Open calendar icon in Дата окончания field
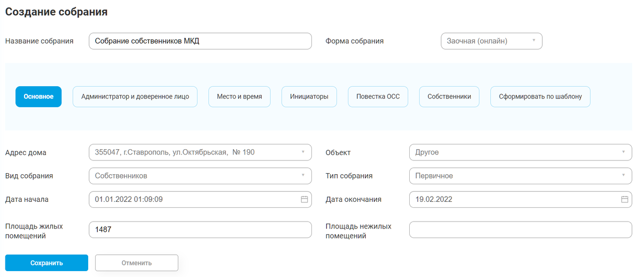Image resolution: width=641 pixels, height=277 pixels. pos(624,200)
